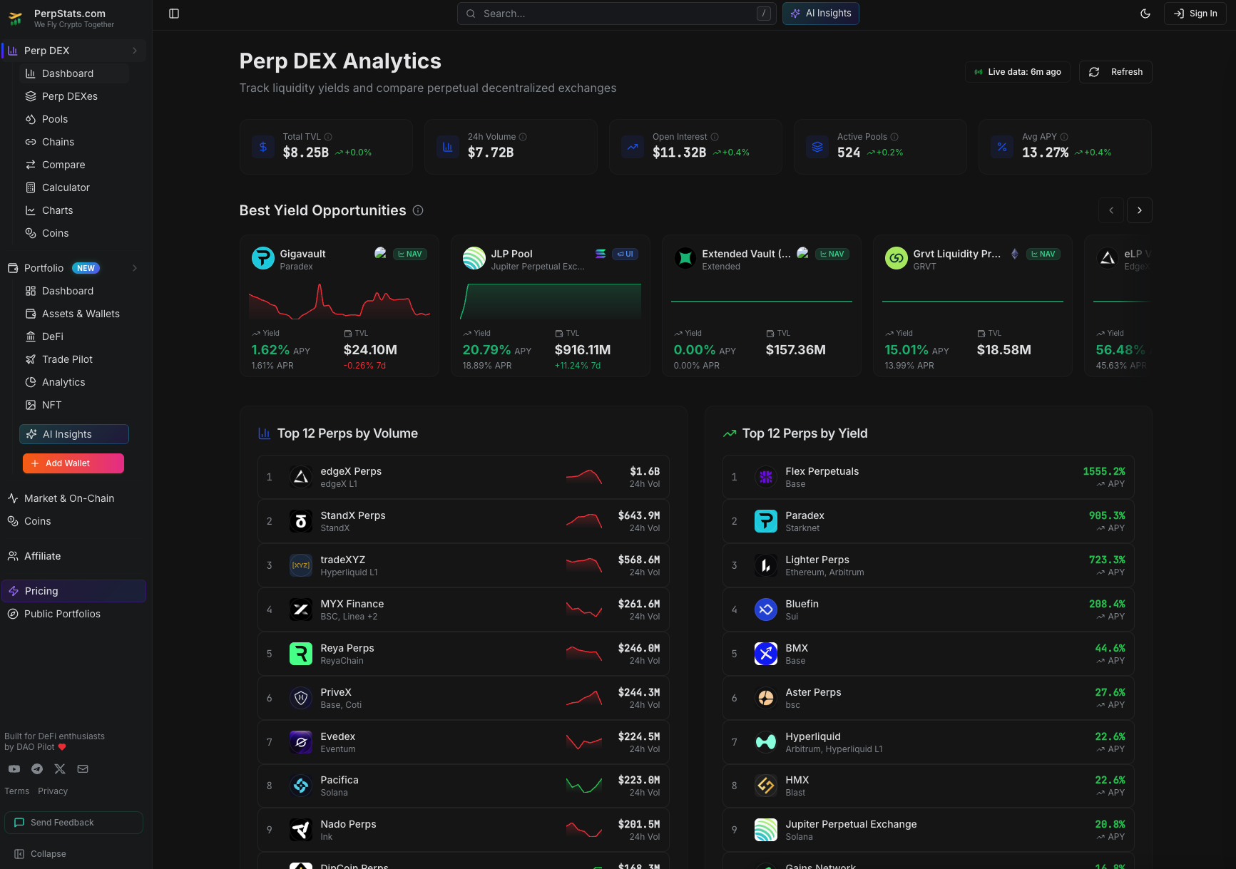The image size is (1236, 869).
Task: Open Public Portfolios
Action: tap(61, 614)
